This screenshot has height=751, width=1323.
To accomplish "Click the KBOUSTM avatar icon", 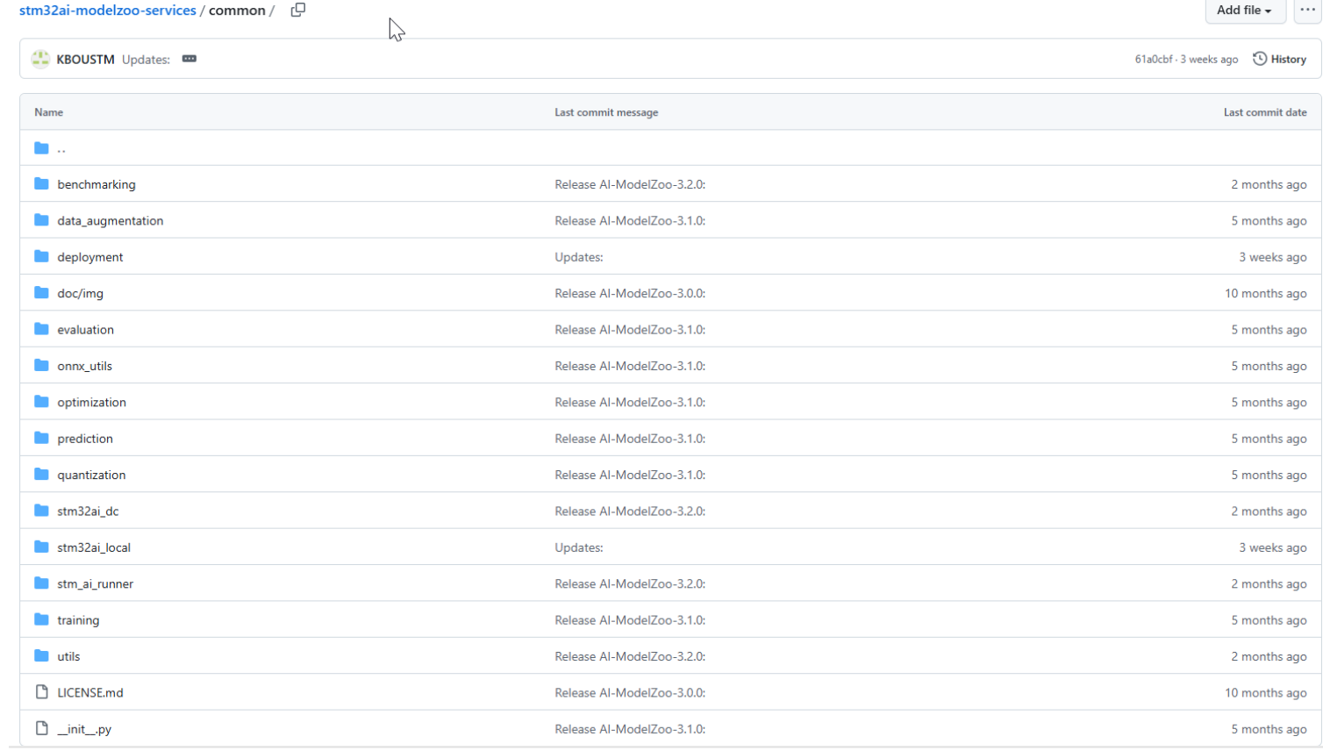I will pyautogui.click(x=40, y=60).
